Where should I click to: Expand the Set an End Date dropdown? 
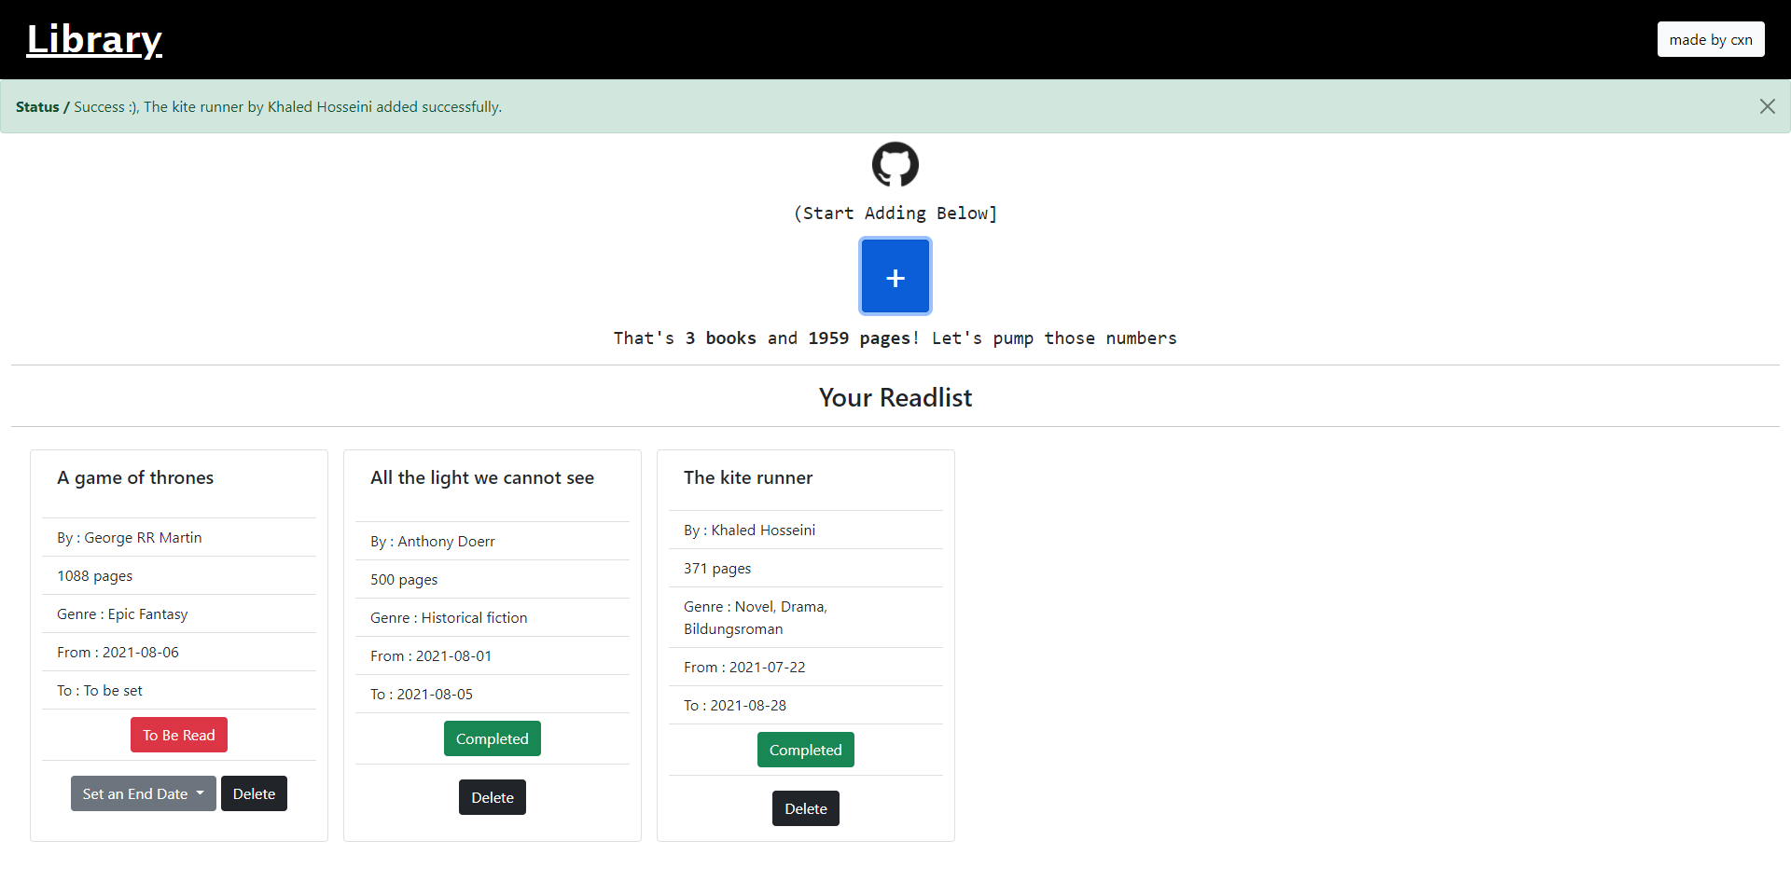pyautogui.click(x=144, y=793)
